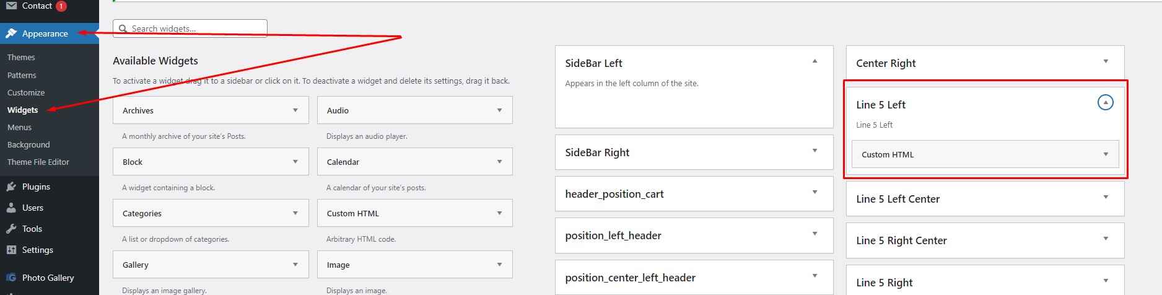Open the Theme File Editor link

point(38,162)
